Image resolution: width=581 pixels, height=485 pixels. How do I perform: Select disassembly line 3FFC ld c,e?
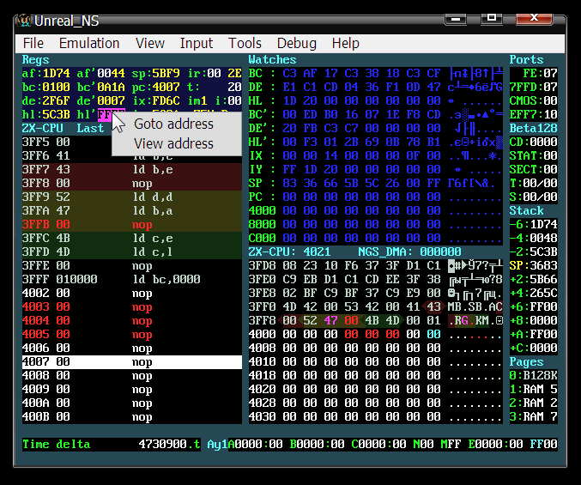pyautogui.click(x=132, y=239)
